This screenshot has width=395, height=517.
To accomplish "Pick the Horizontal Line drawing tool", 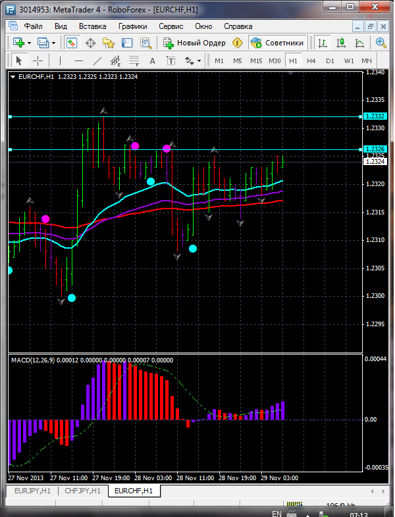I will 79,61.
